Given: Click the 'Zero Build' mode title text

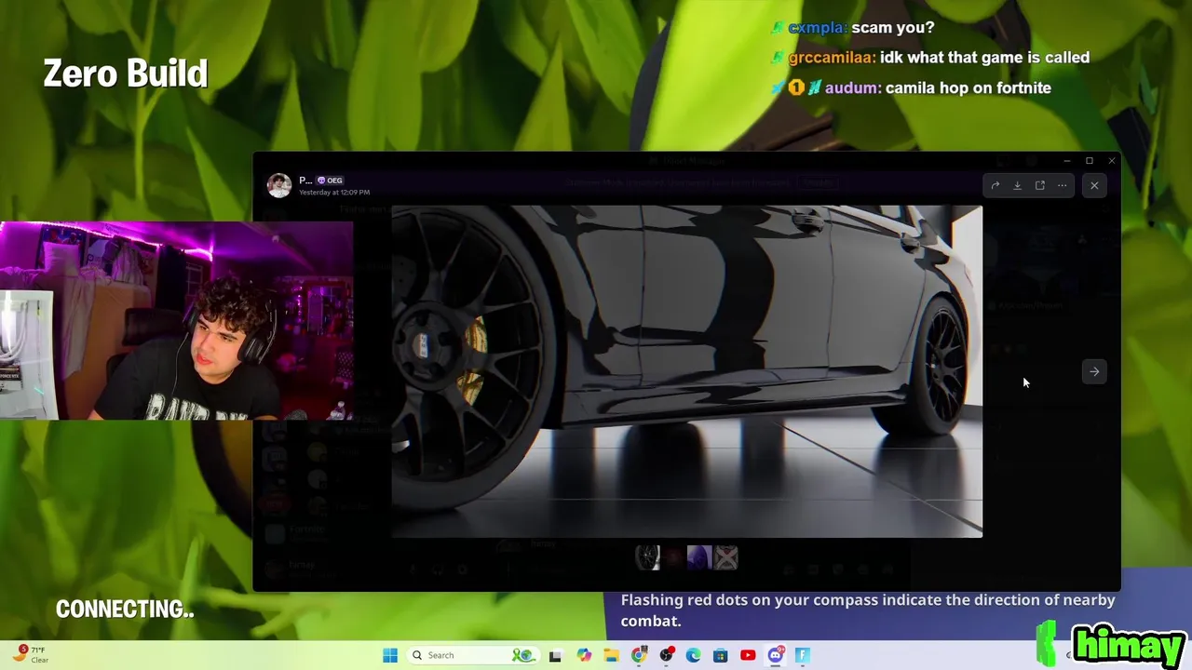Looking at the screenshot, I should pos(126,74).
